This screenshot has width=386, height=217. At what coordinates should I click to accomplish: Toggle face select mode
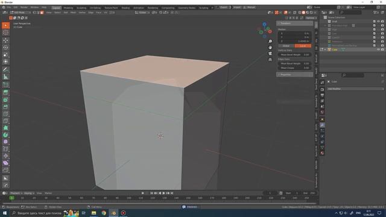pos(42,12)
